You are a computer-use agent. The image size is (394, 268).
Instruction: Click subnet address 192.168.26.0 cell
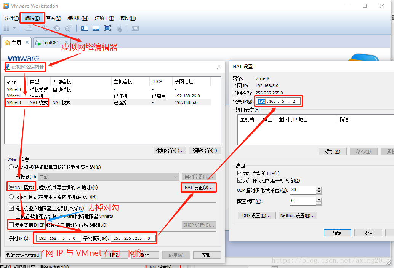pos(187,96)
